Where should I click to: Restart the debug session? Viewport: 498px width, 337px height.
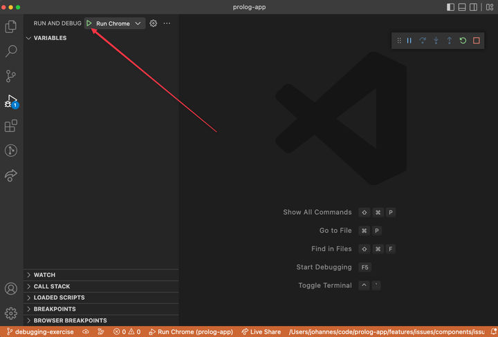463,40
